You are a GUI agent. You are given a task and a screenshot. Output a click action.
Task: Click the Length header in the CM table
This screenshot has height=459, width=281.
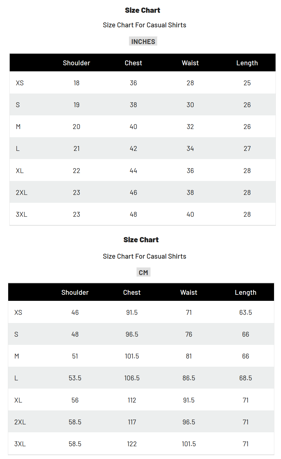tap(245, 293)
